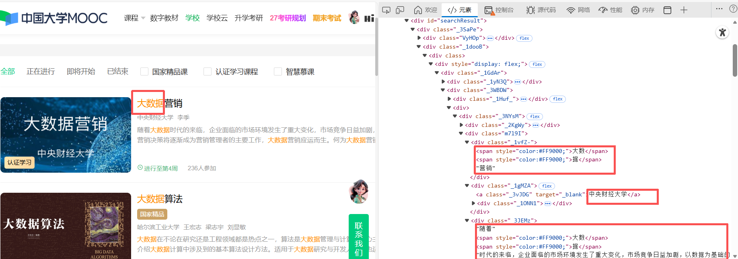Open 学校云 navigation link
Image resolution: width=738 pixels, height=259 pixels.
(217, 18)
